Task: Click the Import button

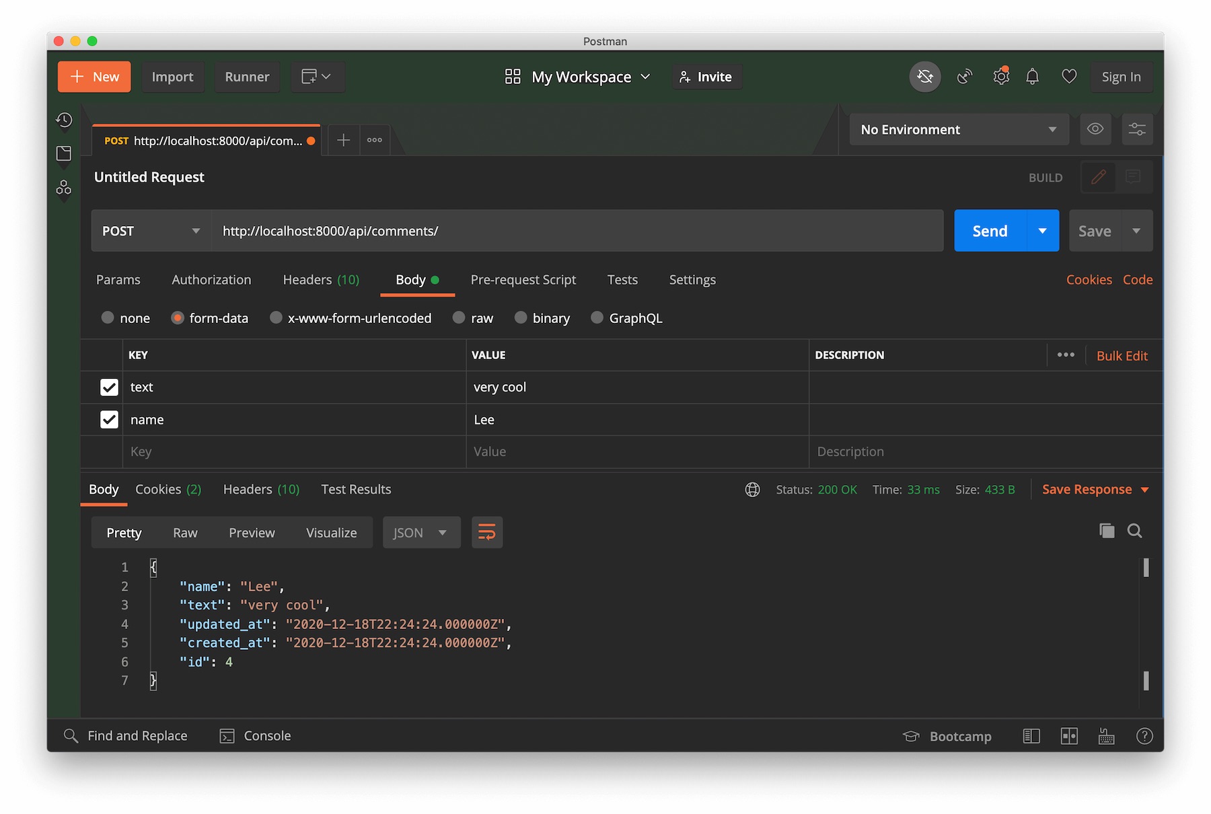Action: (x=172, y=77)
